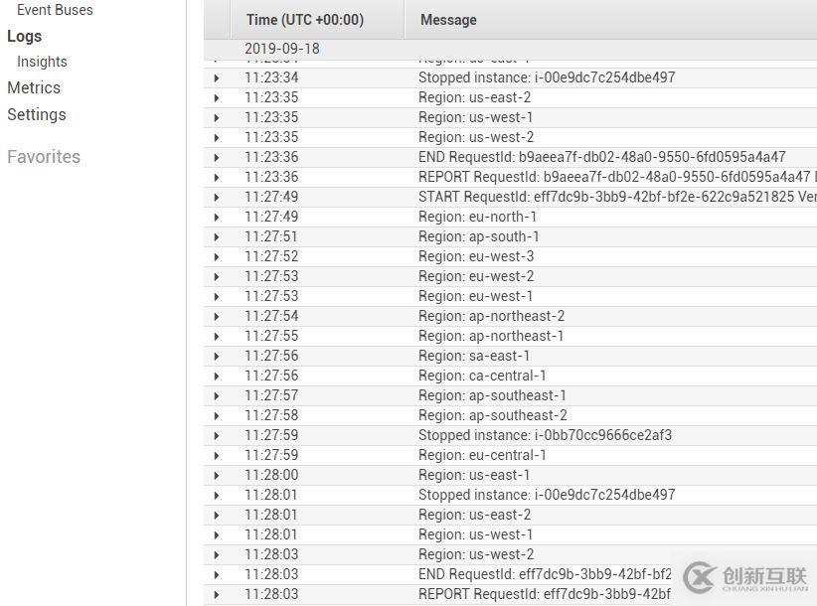This screenshot has width=817, height=606.
Task: Toggle the arrow for Region: eu-west-3
Action: [217, 256]
